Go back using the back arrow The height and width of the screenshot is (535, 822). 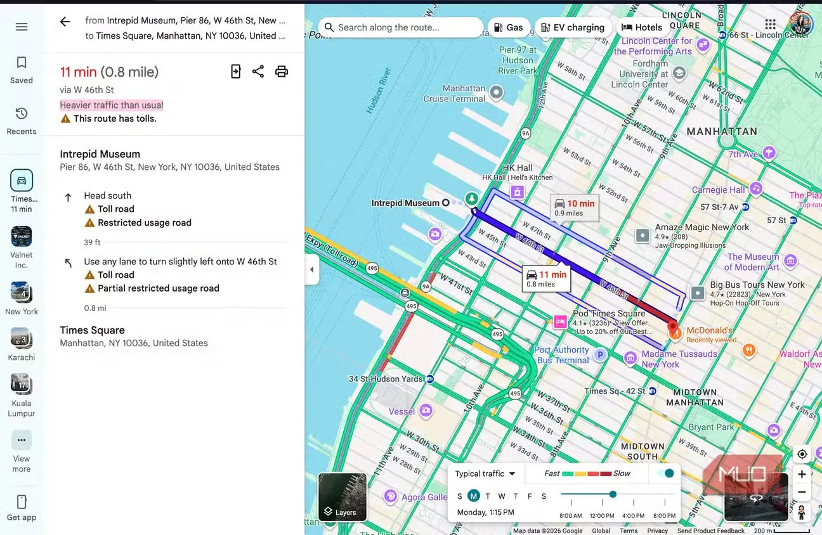65,22
